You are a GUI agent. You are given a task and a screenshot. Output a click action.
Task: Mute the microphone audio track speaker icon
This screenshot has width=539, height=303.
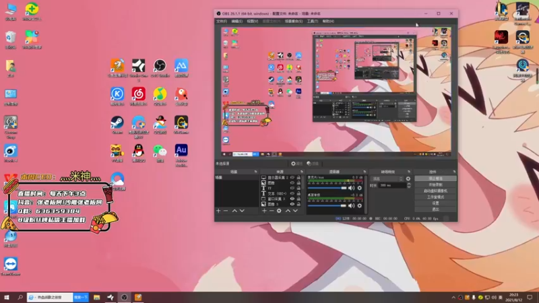point(351,188)
